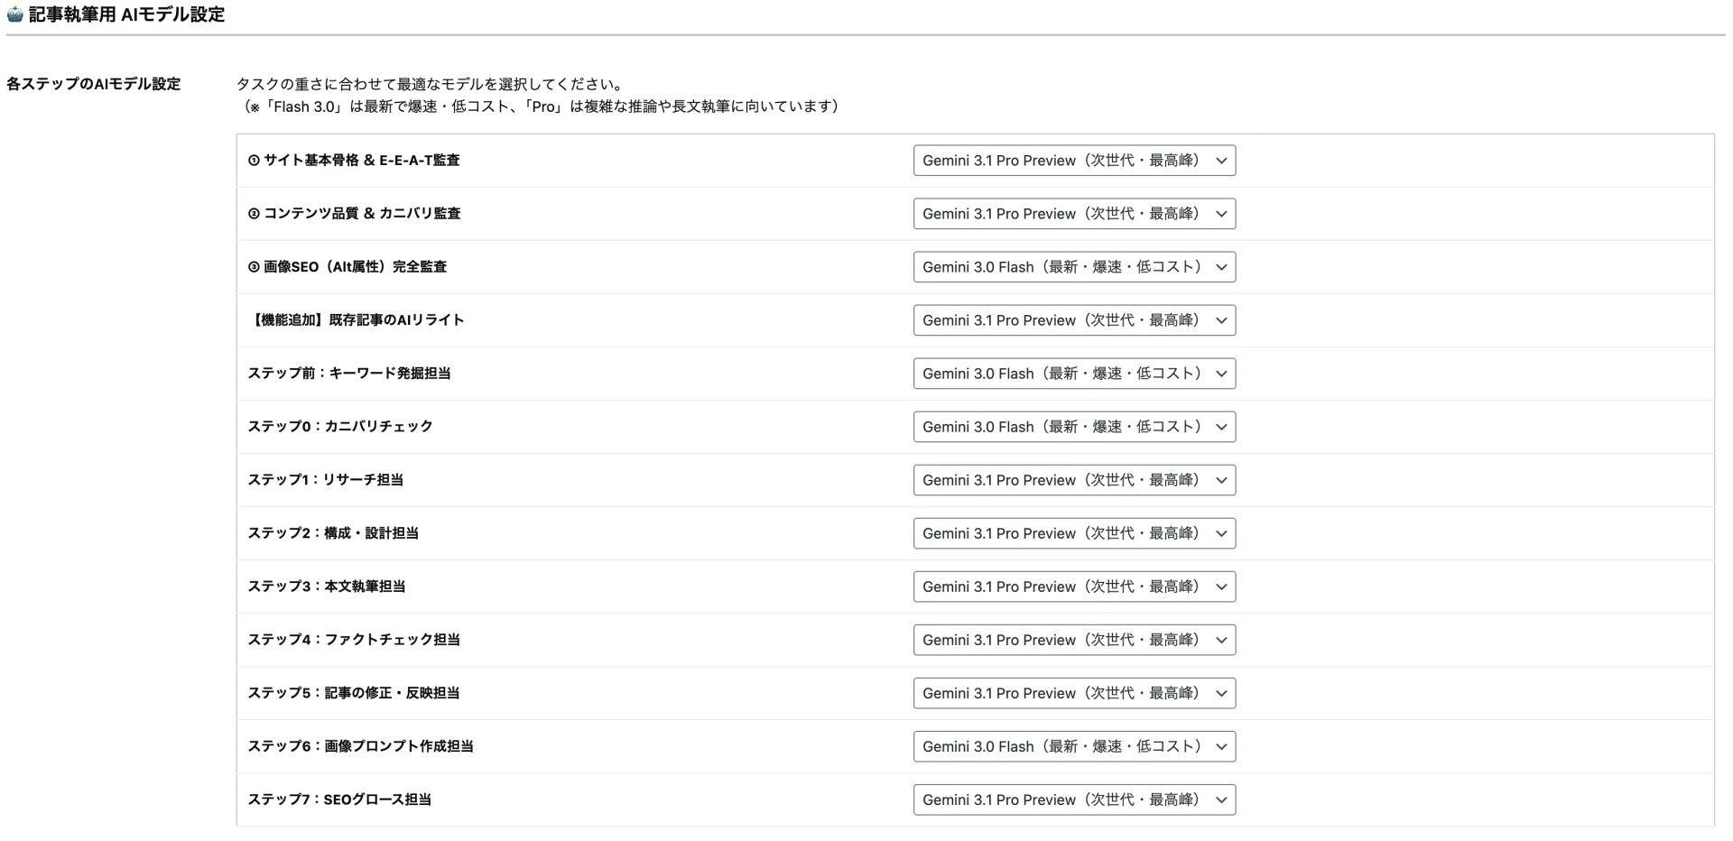
Task: Expand the ステップ7 SEOグロース担当 model dropdown
Action: pyautogui.click(x=1073, y=799)
